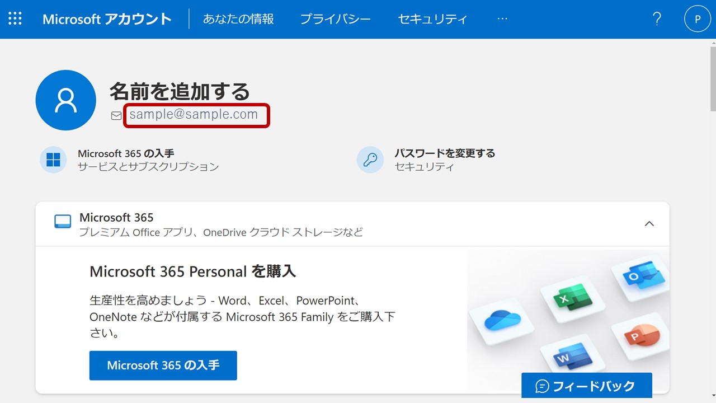Click the Microsoft 365 card monitor icon
716x403 pixels.
click(63, 222)
